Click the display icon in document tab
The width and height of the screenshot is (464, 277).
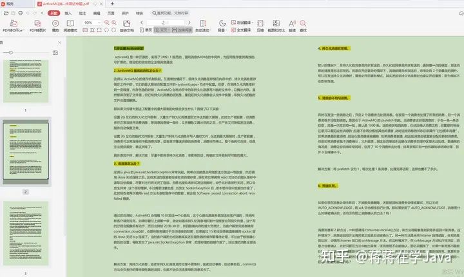click(95, 4)
